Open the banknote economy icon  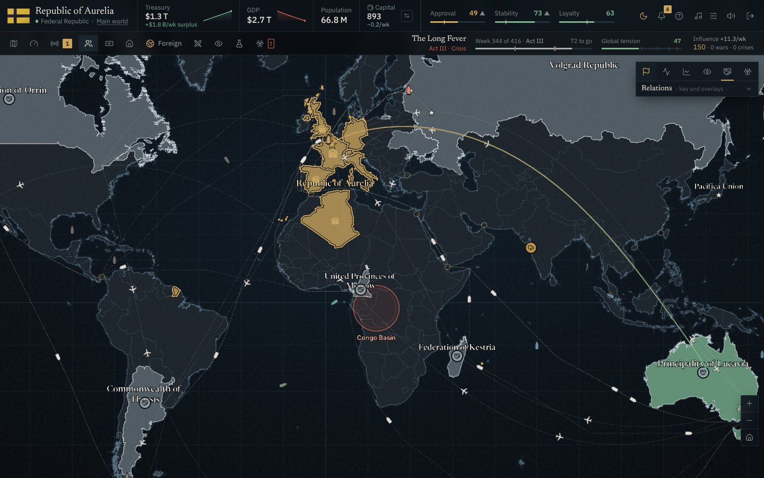point(109,44)
